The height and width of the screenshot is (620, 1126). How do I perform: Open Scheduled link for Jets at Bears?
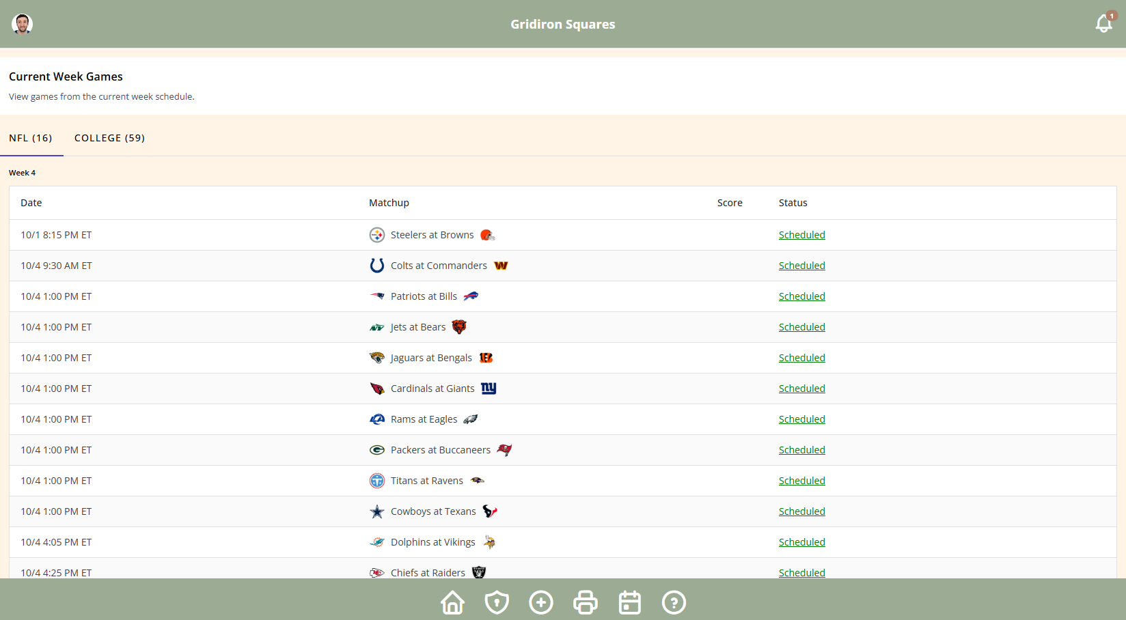coord(802,327)
